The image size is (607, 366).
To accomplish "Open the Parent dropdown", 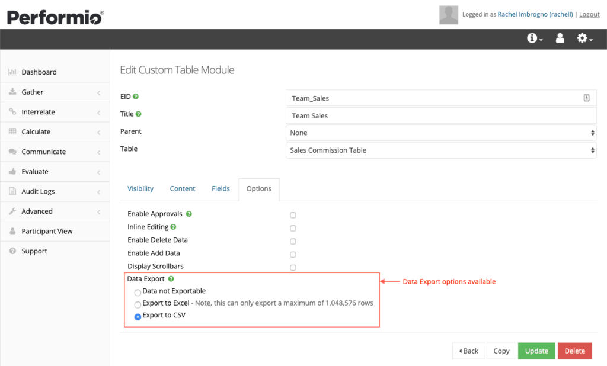I will (x=441, y=133).
